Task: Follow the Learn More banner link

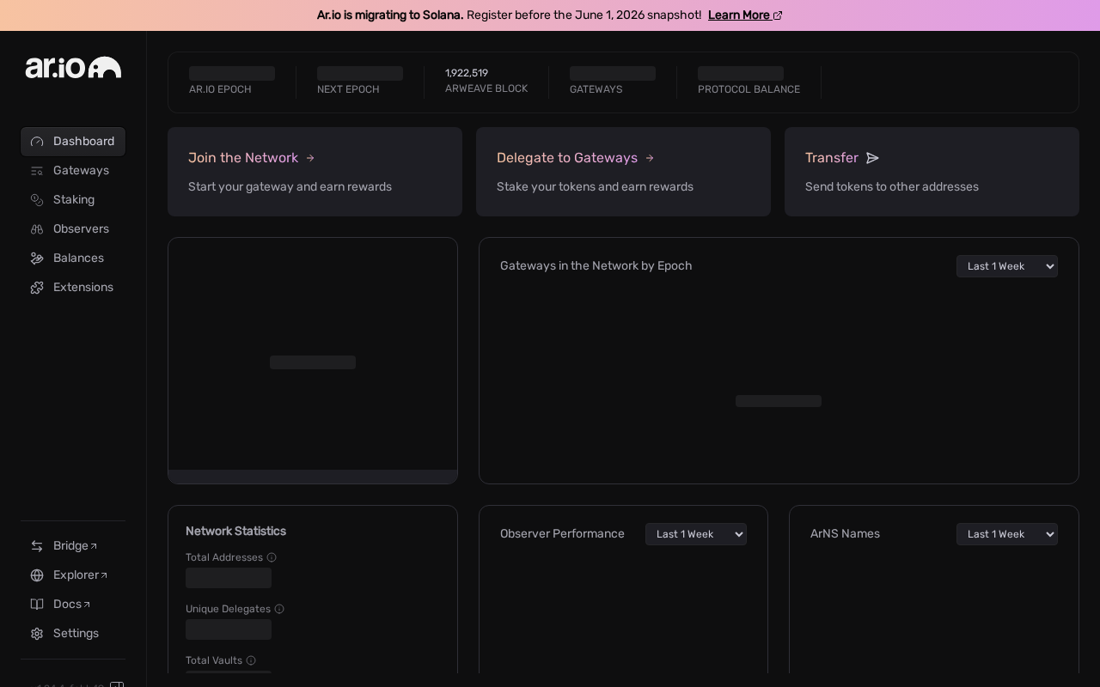Action: tap(745, 15)
